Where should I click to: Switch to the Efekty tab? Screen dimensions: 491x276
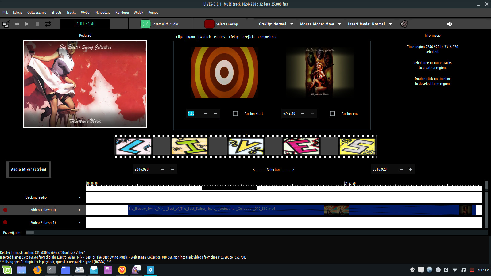coord(234,37)
